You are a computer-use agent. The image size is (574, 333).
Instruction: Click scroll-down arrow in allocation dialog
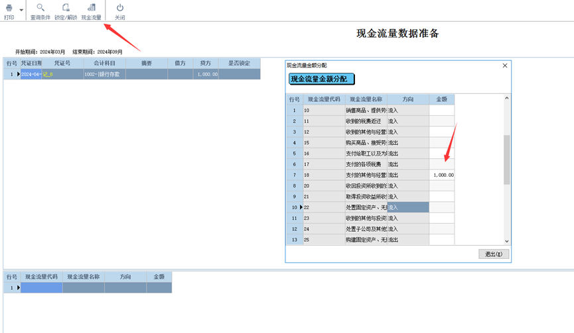(x=506, y=241)
